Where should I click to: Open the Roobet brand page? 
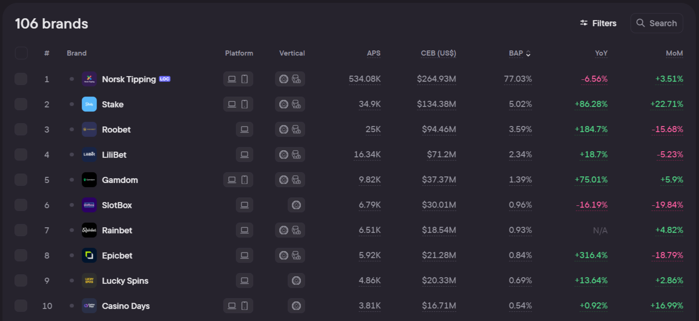pyautogui.click(x=116, y=130)
